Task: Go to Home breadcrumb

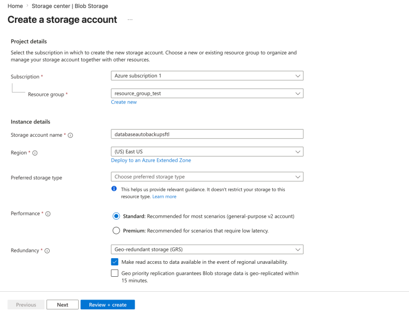Action: (14, 6)
